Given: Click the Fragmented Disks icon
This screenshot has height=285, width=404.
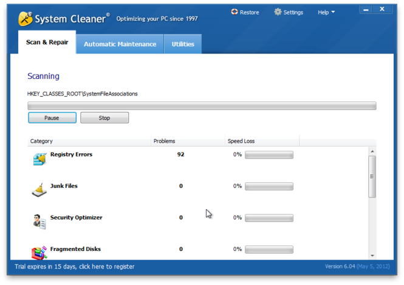Looking at the screenshot, I should tap(39, 253).
